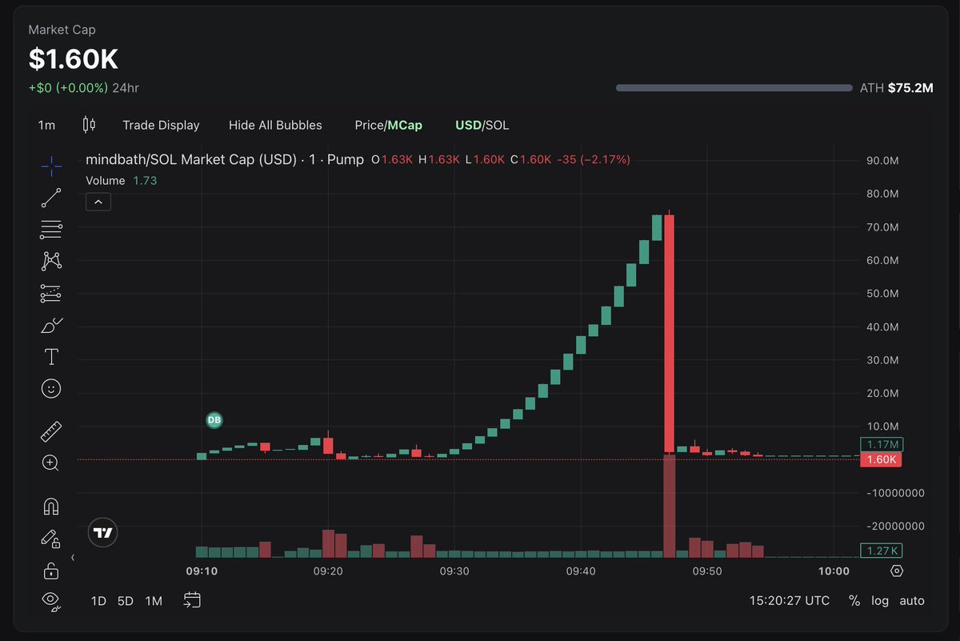Switch chart to Price view
The width and height of the screenshot is (960, 641).
coord(370,125)
